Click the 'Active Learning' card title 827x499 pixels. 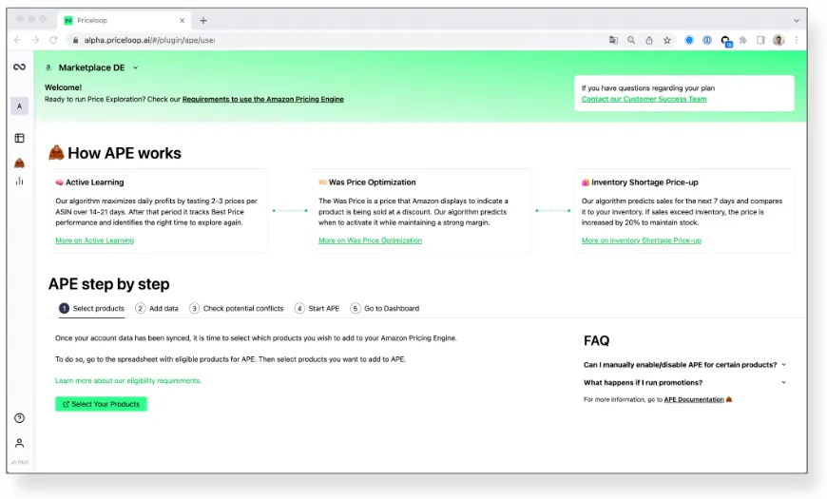94,182
